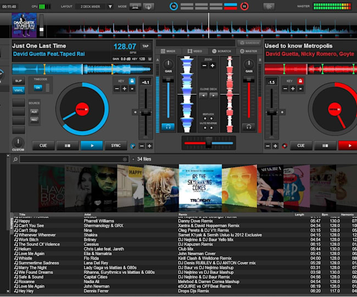The image size is (357, 297).
Task: Click the magnifier search icon
Action: (x=15, y=159)
